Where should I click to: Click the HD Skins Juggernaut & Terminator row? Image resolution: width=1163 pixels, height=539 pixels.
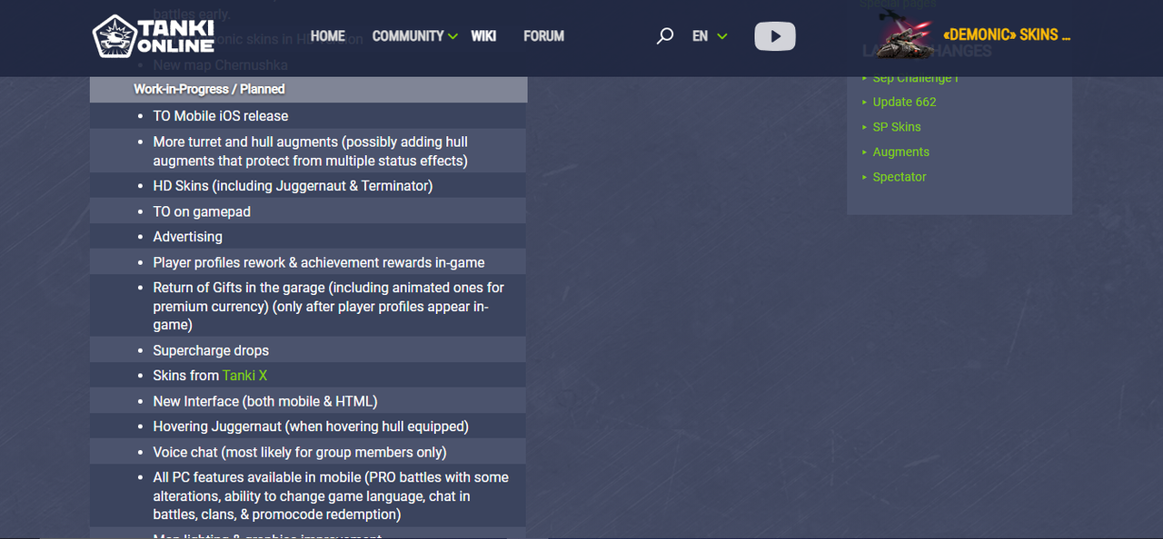coord(308,186)
